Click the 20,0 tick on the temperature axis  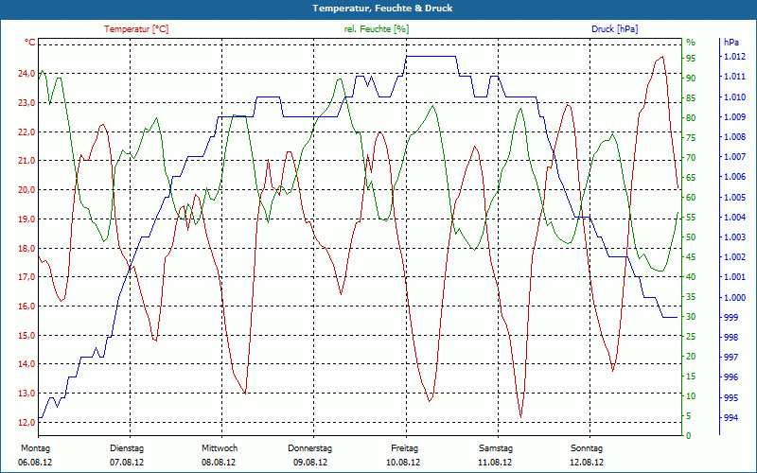tap(26, 190)
